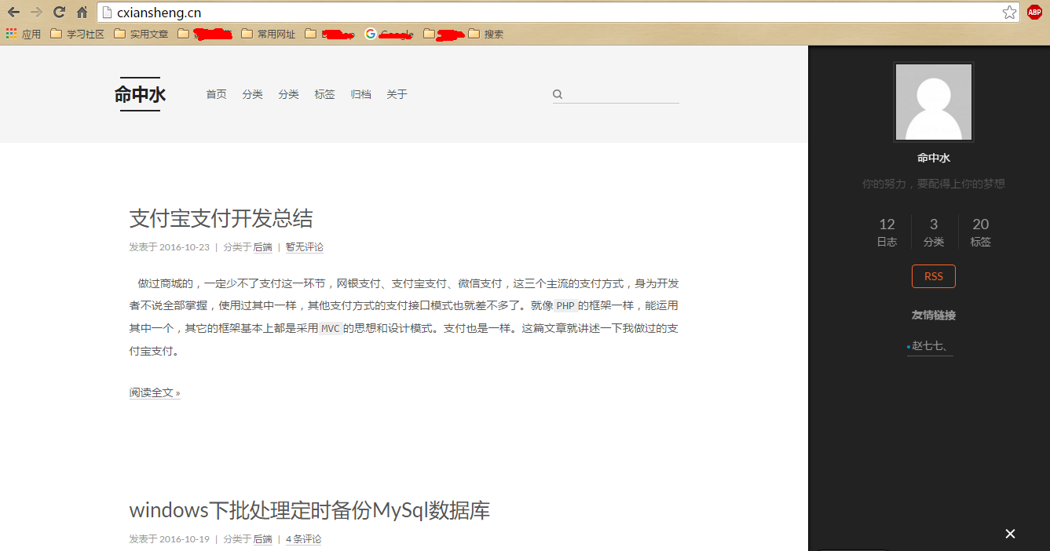Open 标签 in the navigation menu

324,94
